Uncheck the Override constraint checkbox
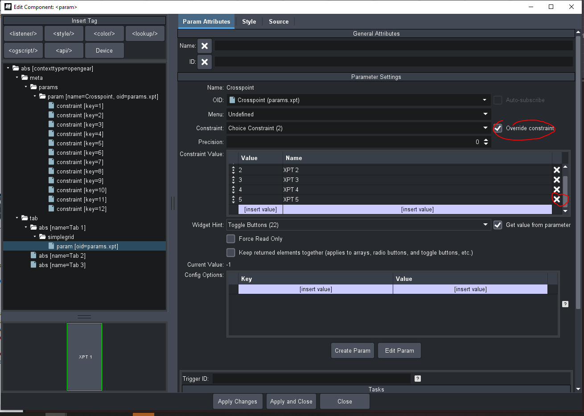This screenshot has height=416, width=584. tap(498, 128)
